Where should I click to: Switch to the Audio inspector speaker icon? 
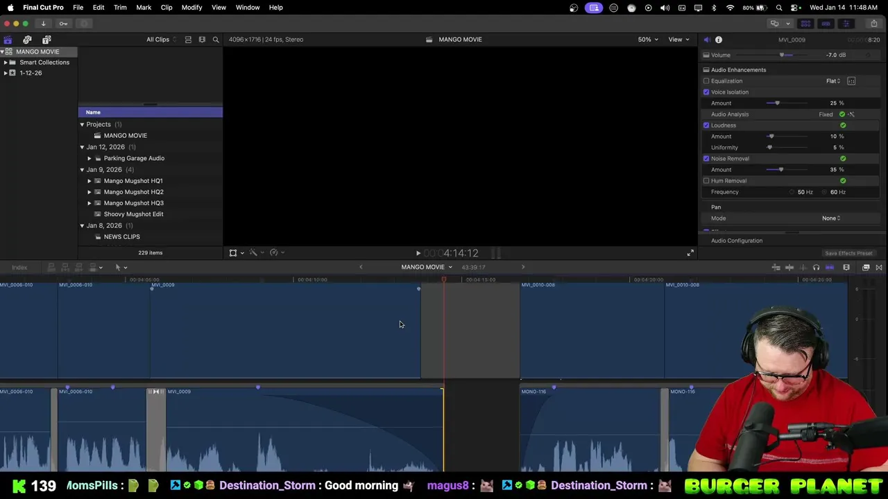coord(706,40)
